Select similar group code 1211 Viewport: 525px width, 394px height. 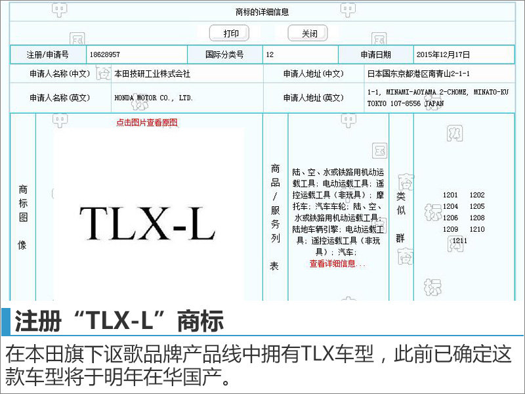click(460, 240)
